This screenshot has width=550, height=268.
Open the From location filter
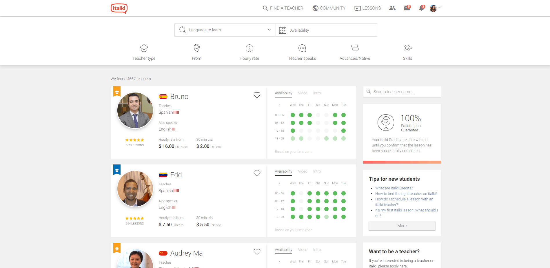point(196,52)
